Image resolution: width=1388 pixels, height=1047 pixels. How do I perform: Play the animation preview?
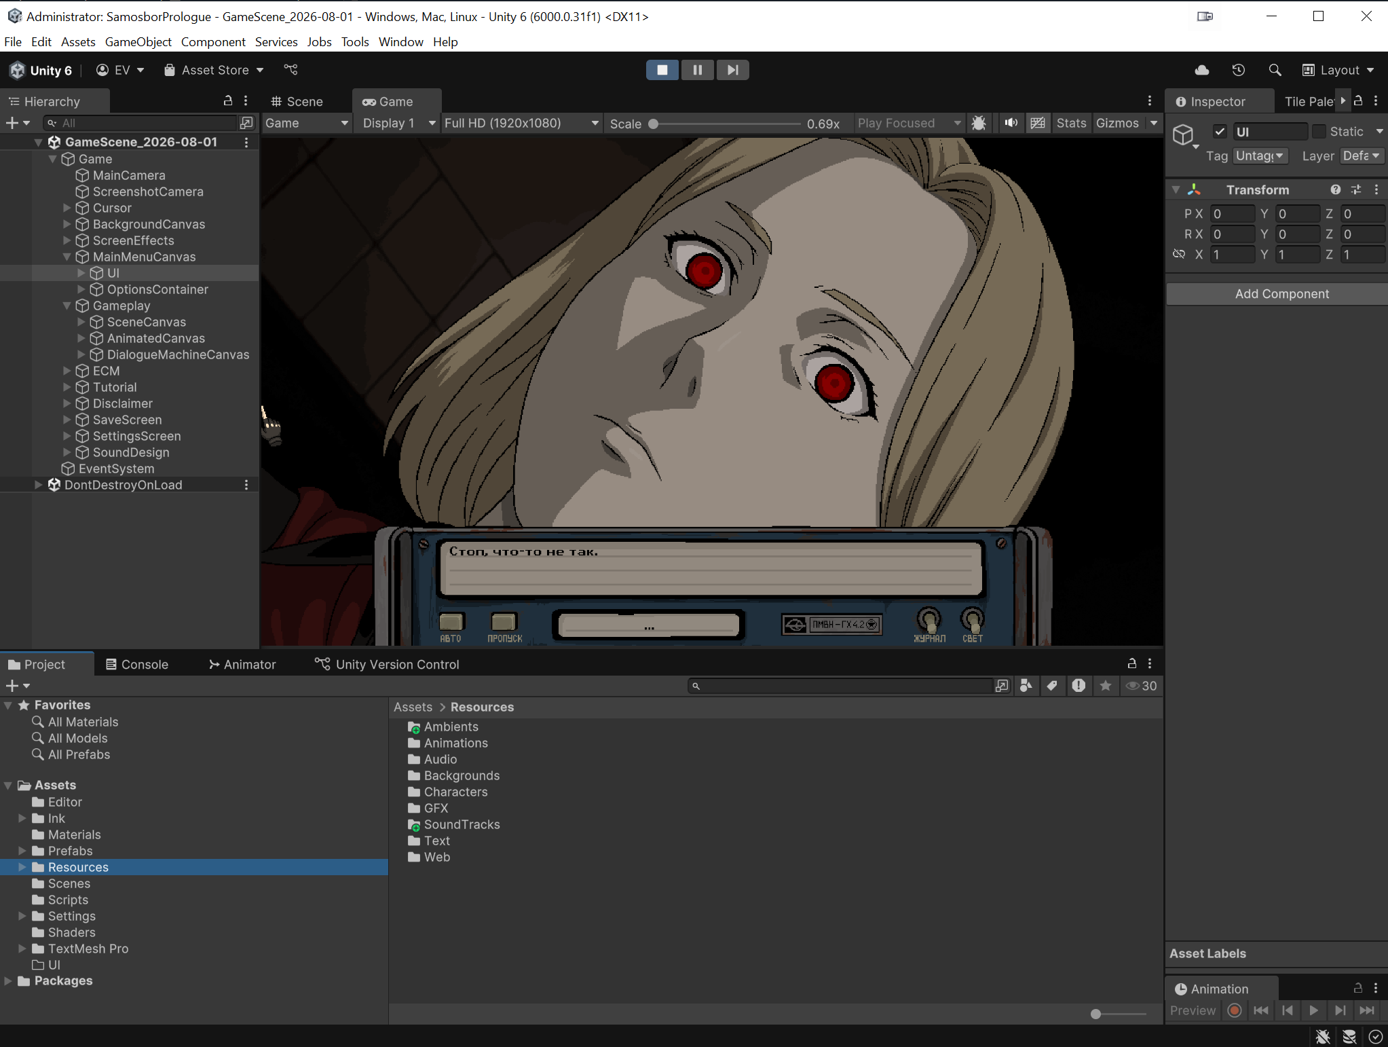click(1313, 1010)
